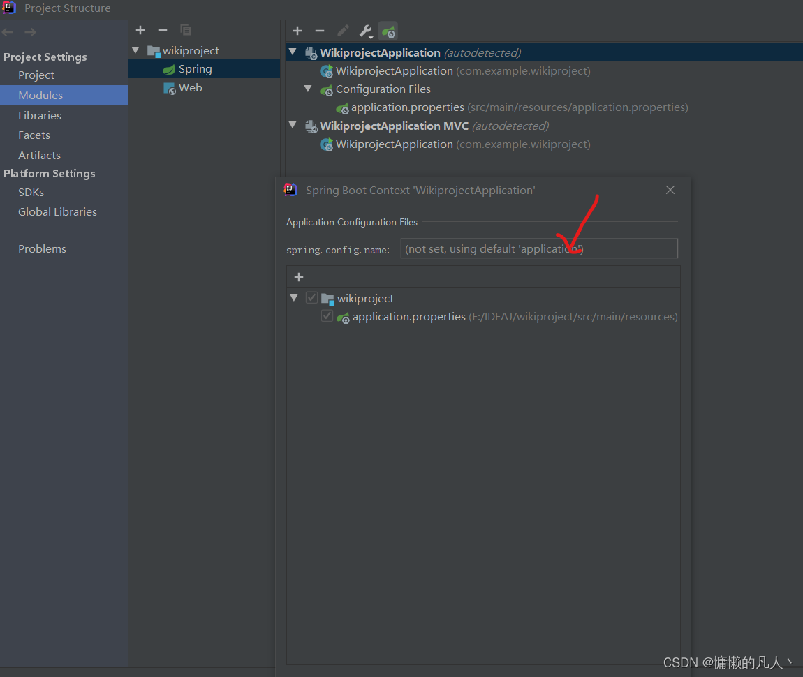Toggle the wikiproject checkbox in dialog
Image resolution: width=803 pixels, height=677 pixels.
(x=311, y=298)
